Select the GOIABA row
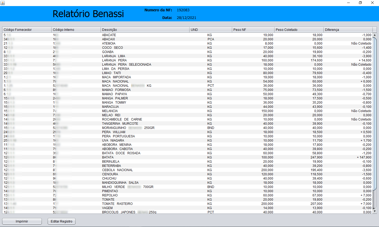This screenshot has height=227, width=379. pos(187,52)
